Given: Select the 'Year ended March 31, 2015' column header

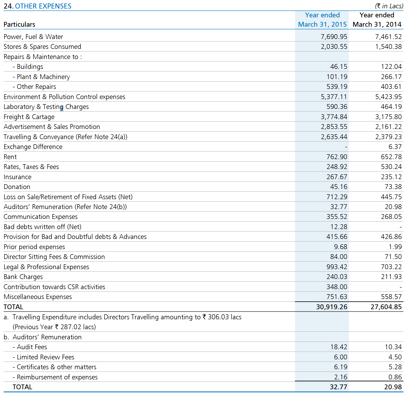Looking at the screenshot, I should (322, 20).
